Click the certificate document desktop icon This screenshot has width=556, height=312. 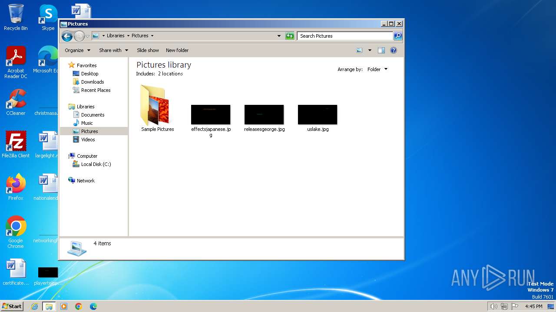(16, 272)
